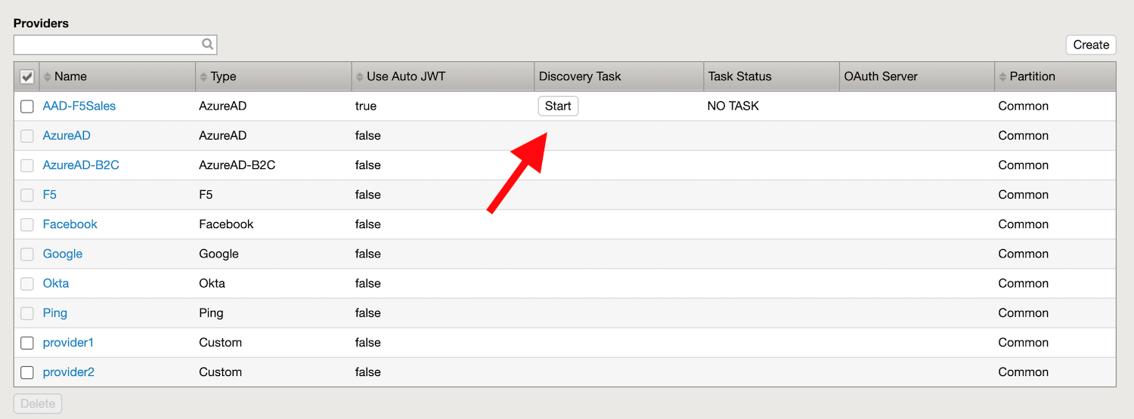Sort by Name column arrows

(x=48, y=76)
